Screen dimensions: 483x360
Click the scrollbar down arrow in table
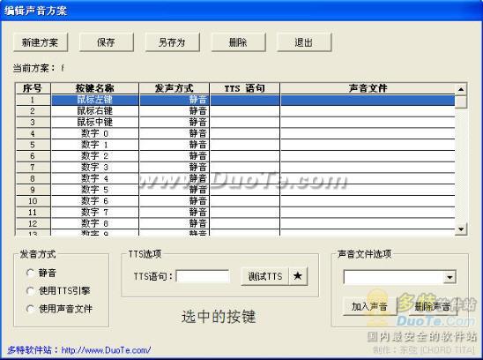point(461,229)
